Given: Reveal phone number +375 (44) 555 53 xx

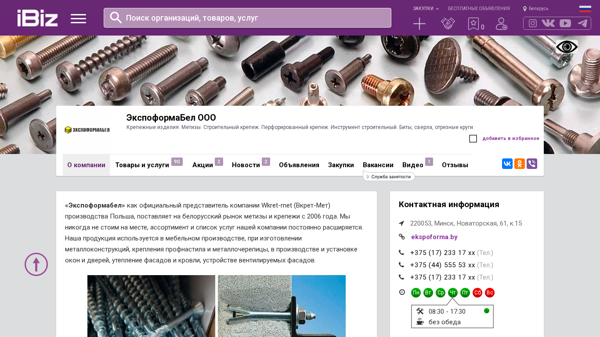Looking at the screenshot, I should click(442, 265).
